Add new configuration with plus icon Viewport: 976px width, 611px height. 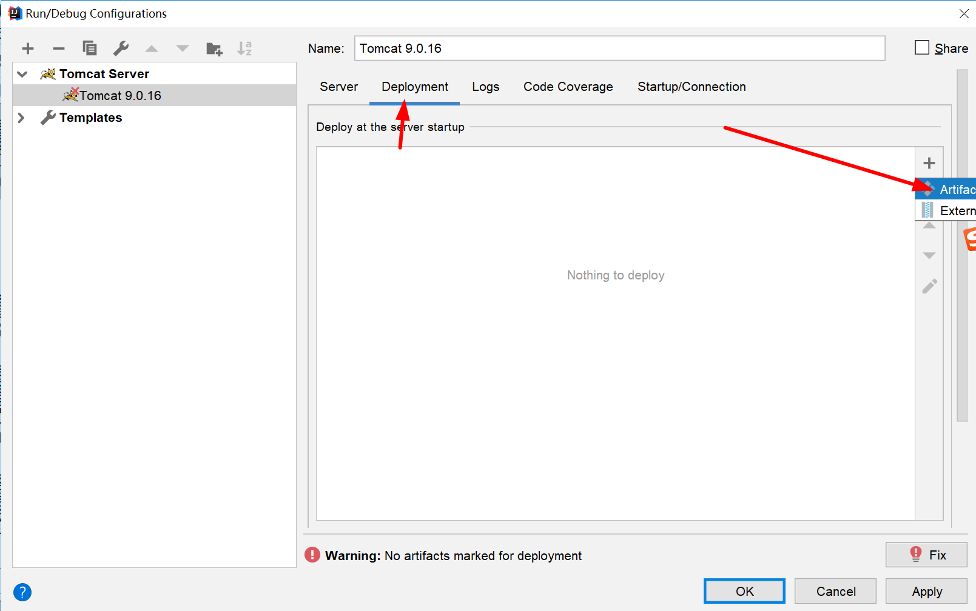click(28, 48)
